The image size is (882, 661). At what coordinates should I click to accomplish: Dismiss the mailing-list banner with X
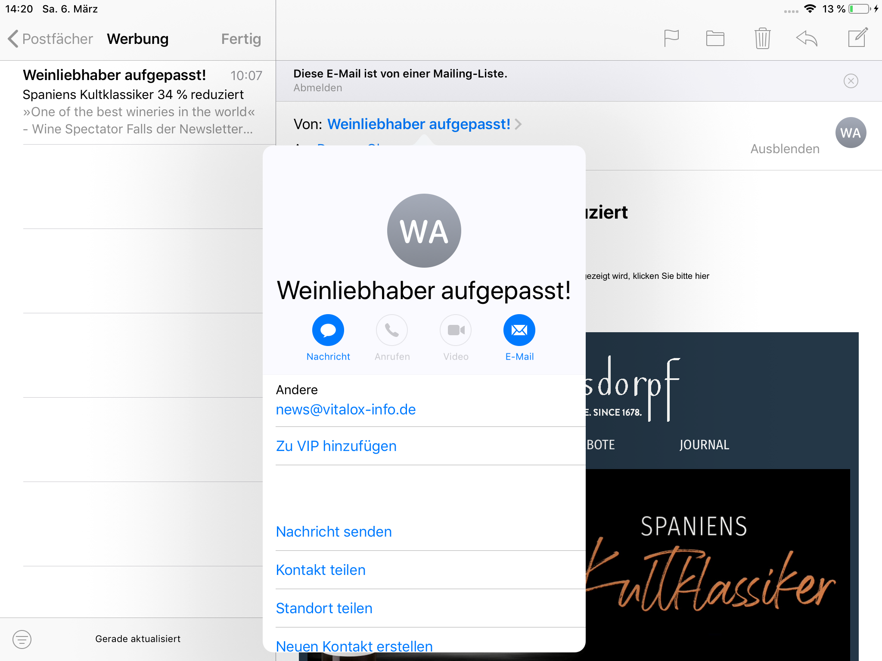click(851, 81)
